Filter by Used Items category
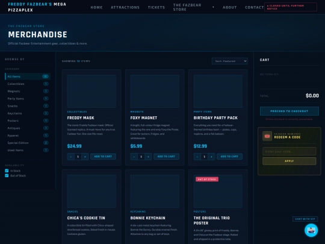Image resolution: width=325 pixels, height=244 pixels. click(x=28, y=150)
